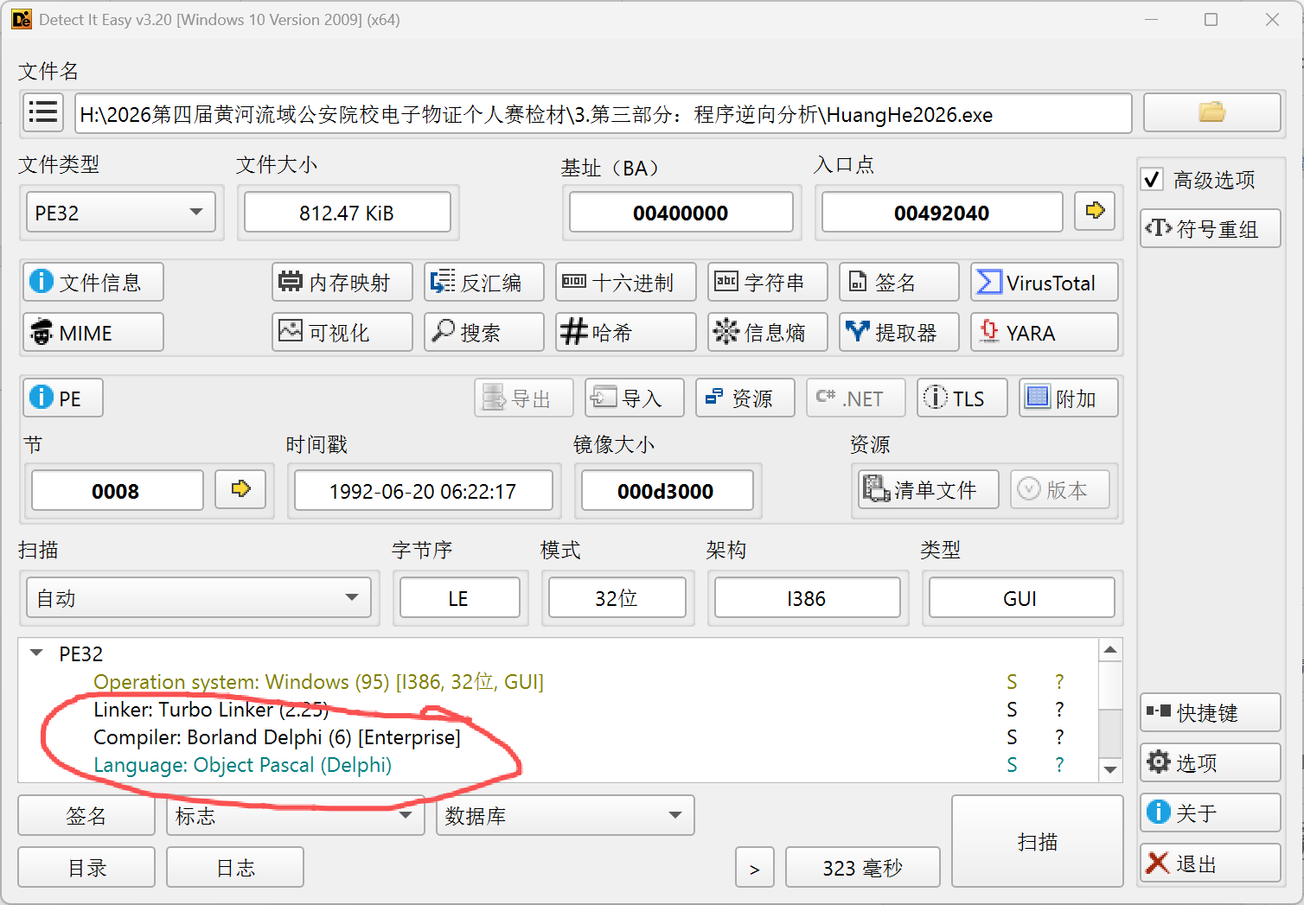Viewport: 1304px width, 905px height.
Task: Open sections list arrow button
Action: click(240, 489)
